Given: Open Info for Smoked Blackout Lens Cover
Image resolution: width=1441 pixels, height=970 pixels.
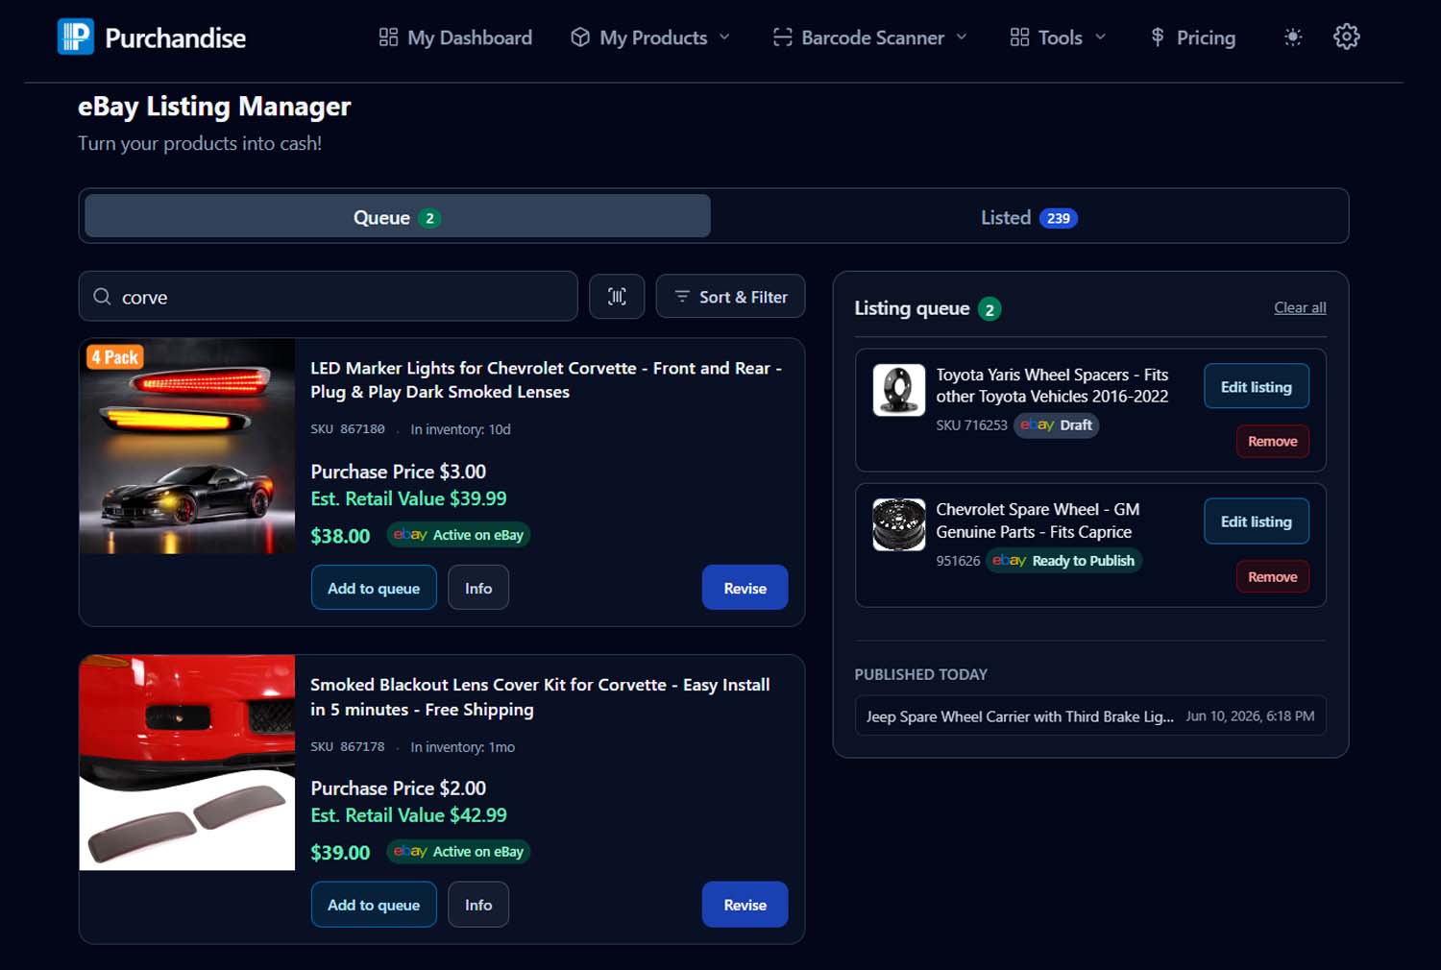Looking at the screenshot, I should click(478, 905).
